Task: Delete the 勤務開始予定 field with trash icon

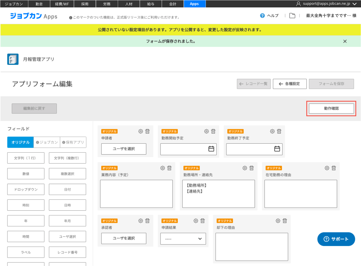Action: 213,131
